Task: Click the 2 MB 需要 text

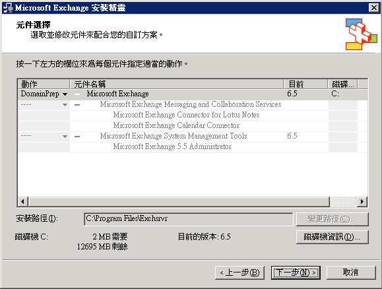Action: pyautogui.click(x=110, y=237)
